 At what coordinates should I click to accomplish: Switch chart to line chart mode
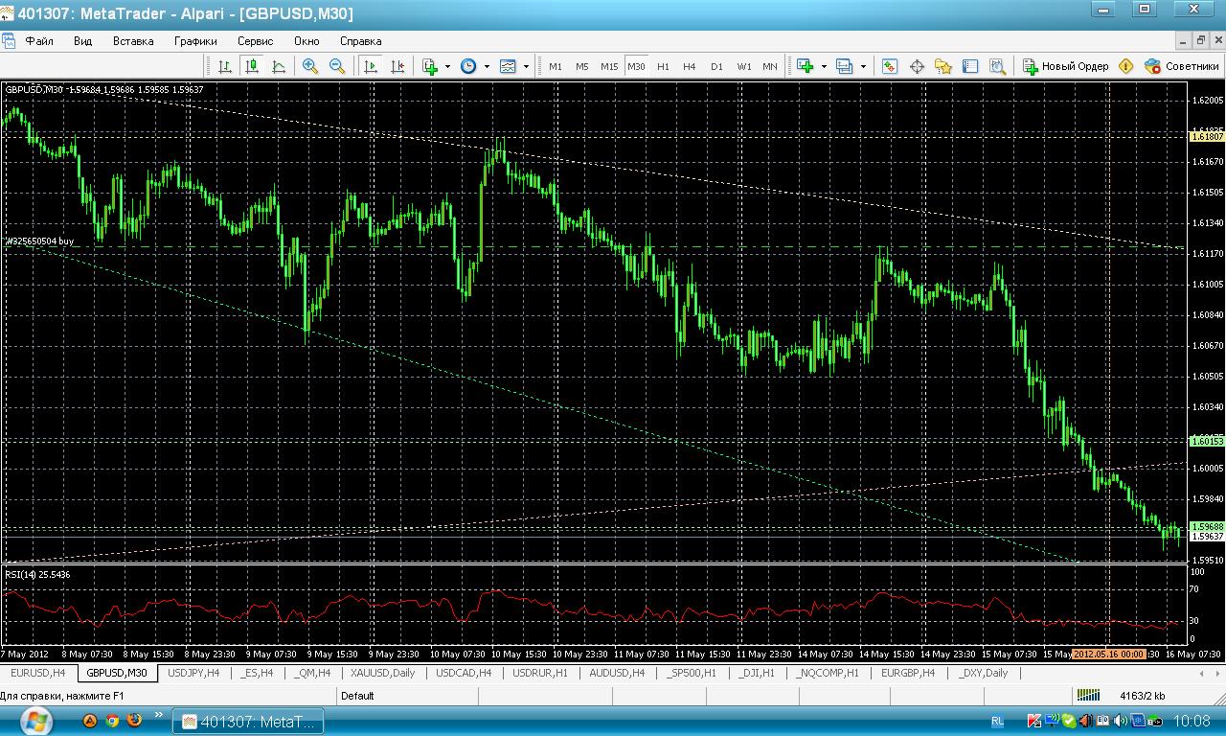point(279,66)
